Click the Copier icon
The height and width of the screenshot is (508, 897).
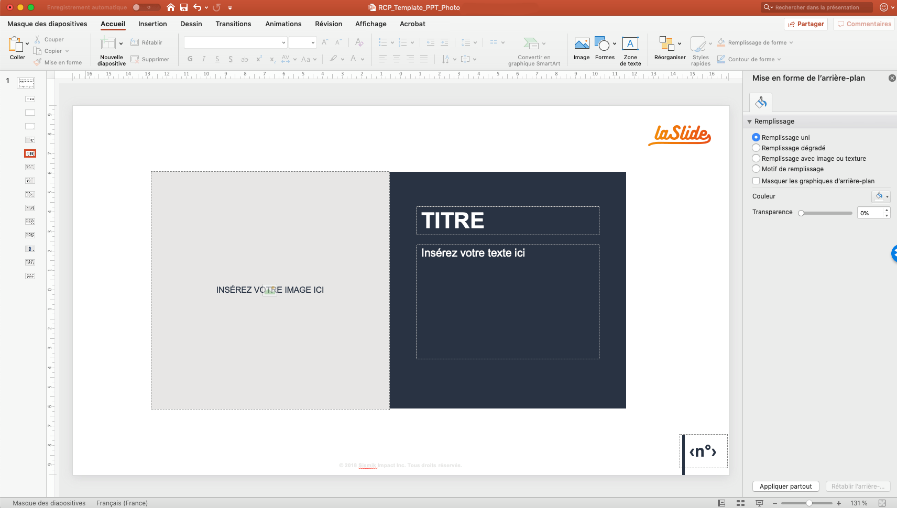[37, 51]
